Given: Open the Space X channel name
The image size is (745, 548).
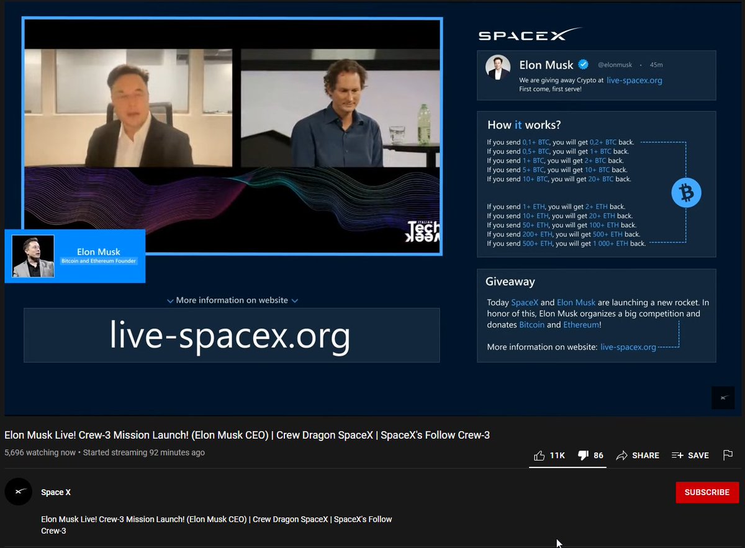Looking at the screenshot, I should [x=56, y=492].
